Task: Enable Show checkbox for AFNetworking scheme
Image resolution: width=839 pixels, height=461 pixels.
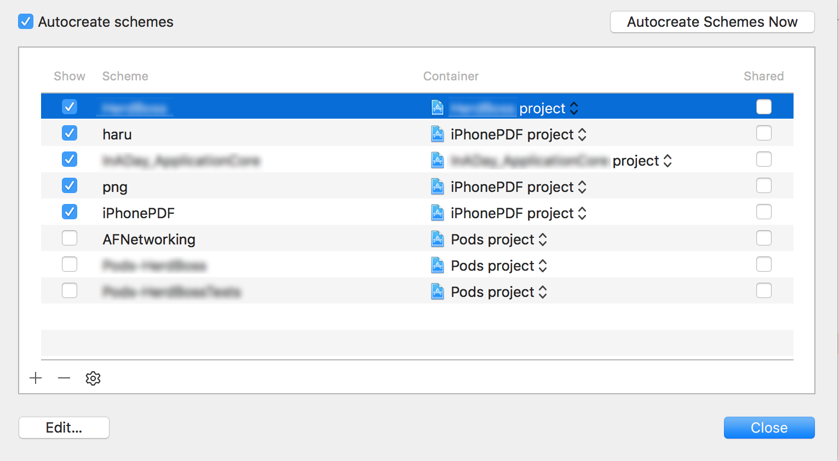Action: coord(70,238)
